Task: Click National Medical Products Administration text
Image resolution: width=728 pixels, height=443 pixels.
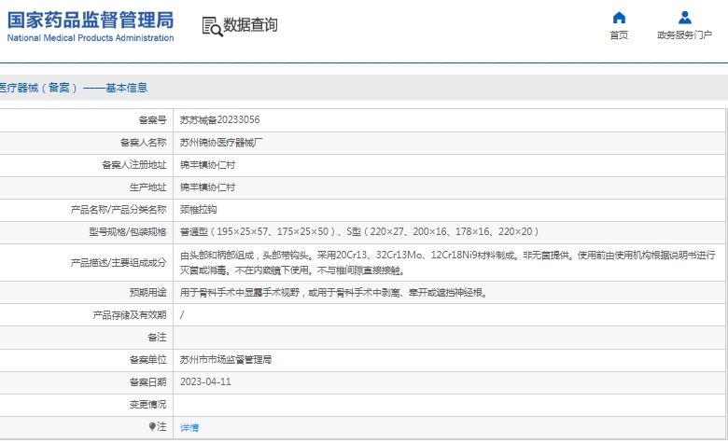Action: pyautogui.click(x=91, y=38)
